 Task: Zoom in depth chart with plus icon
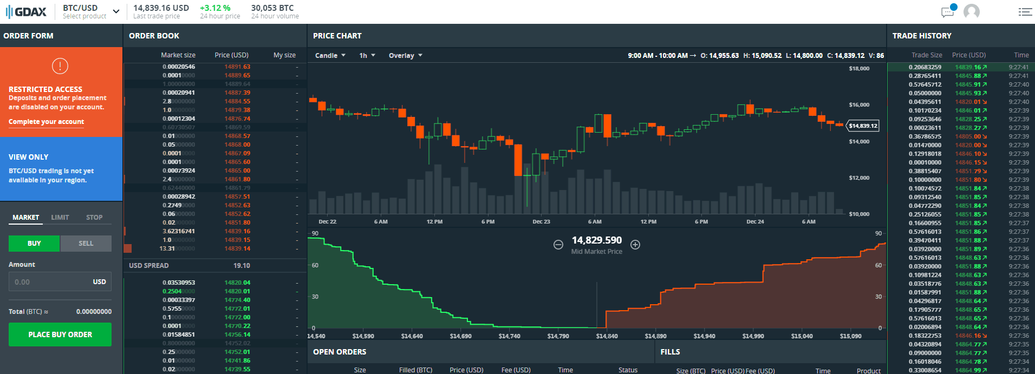point(635,245)
